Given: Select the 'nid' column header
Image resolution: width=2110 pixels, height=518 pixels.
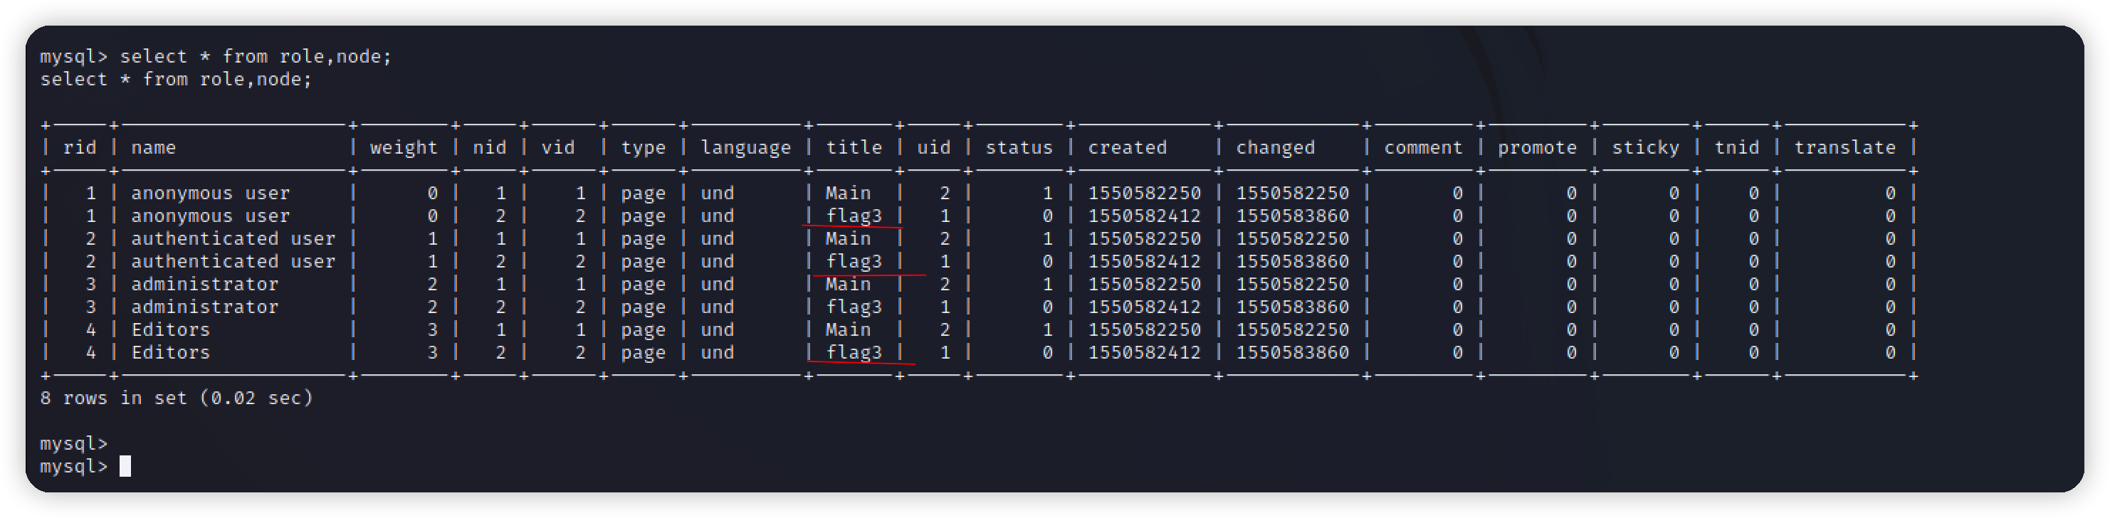Looking at the screenshot, I should coord(489,147).
